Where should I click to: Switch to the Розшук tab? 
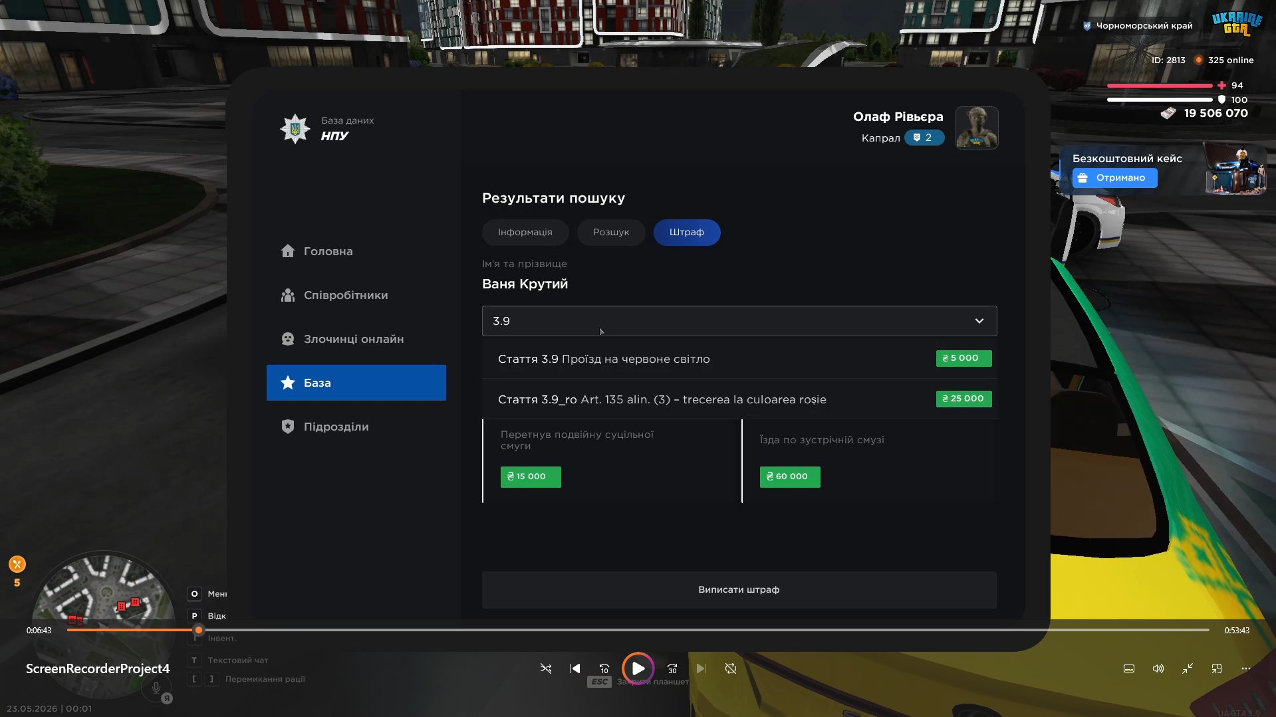coord(611,233)
